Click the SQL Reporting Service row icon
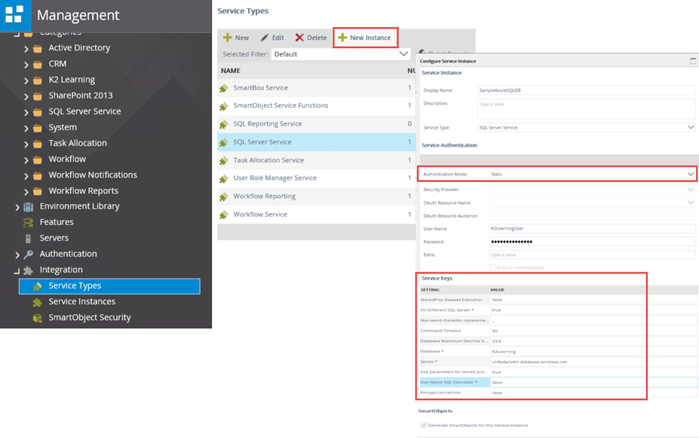 (224, 124)
